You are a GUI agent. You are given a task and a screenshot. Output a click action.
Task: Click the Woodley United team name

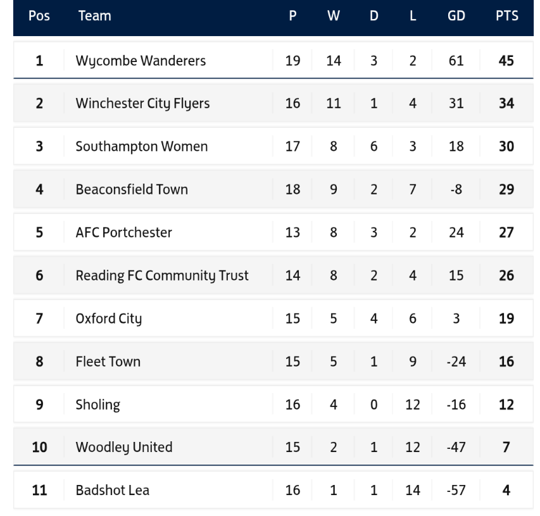coord(123,447)
